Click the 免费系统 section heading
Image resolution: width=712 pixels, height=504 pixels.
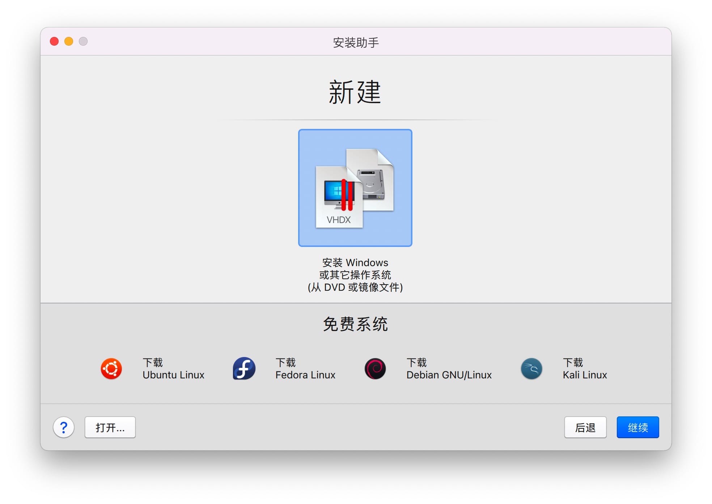tap(355, 324)
